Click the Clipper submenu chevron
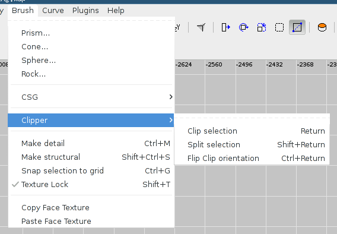This screenshot has height=234, width=337. (x=171, y=120)
